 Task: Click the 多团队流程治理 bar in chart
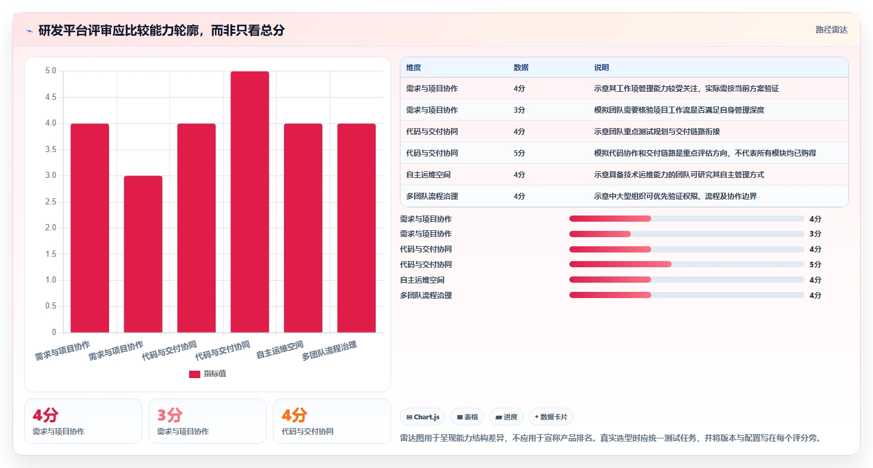356,228
